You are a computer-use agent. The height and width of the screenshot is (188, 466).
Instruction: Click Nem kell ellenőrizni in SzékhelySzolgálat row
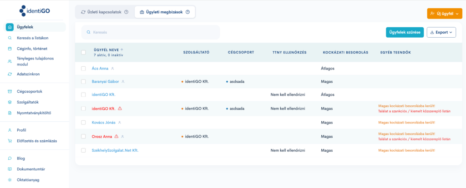[288, 150]
